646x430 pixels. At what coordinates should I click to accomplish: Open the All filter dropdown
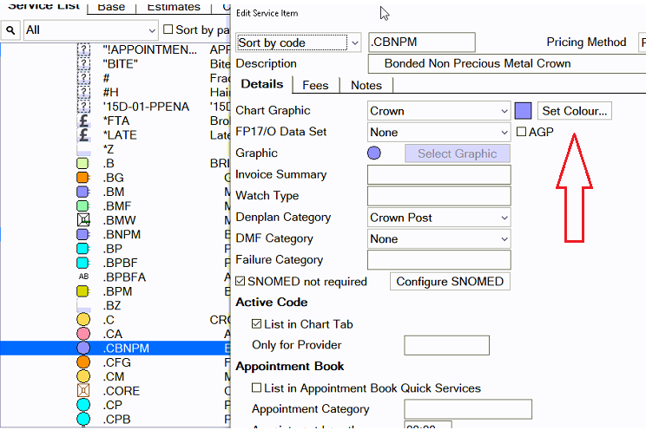(x=90, y=30)
